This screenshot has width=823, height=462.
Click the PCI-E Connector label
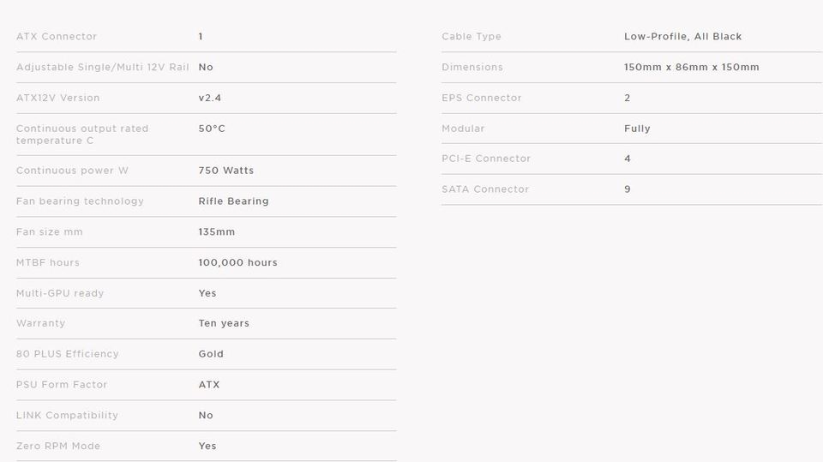tap(486, 159)
